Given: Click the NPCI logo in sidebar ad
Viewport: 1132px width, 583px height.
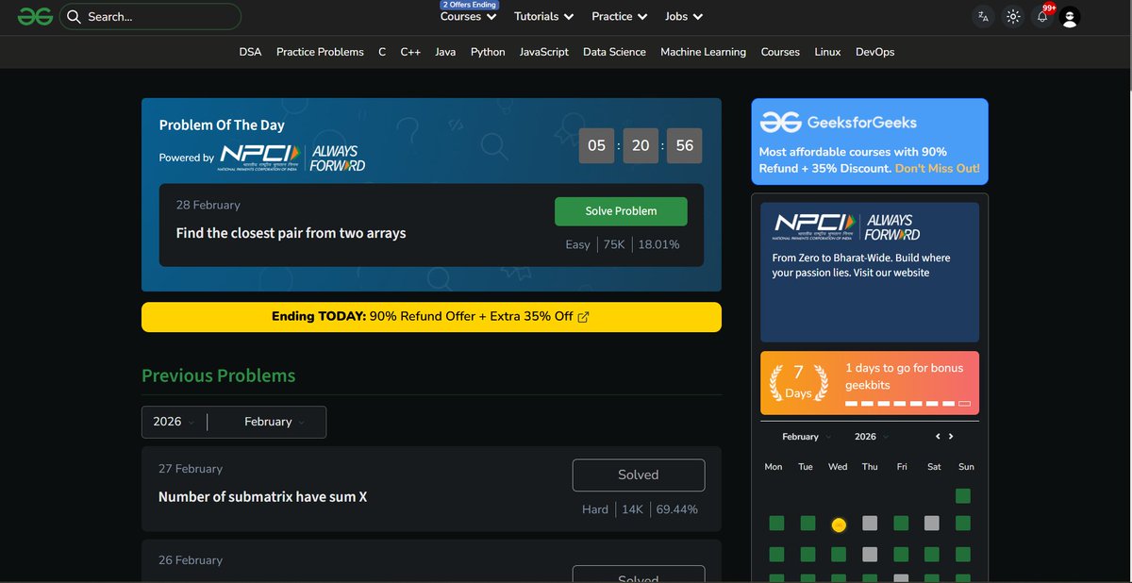Looking at the screenshot, I should pos(846,227).
